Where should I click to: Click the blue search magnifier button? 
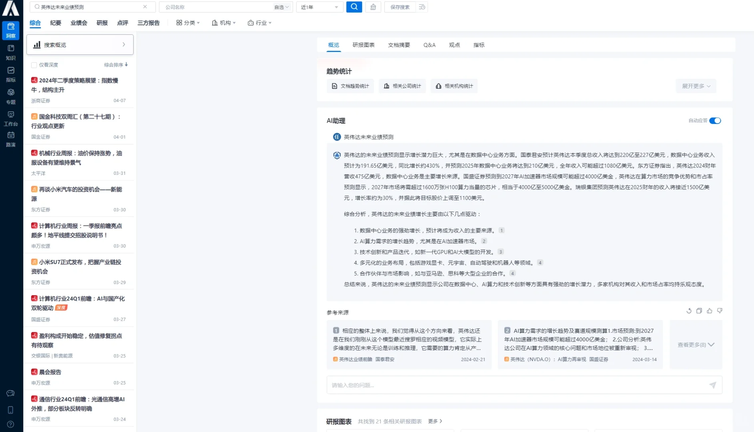(354, 7)
